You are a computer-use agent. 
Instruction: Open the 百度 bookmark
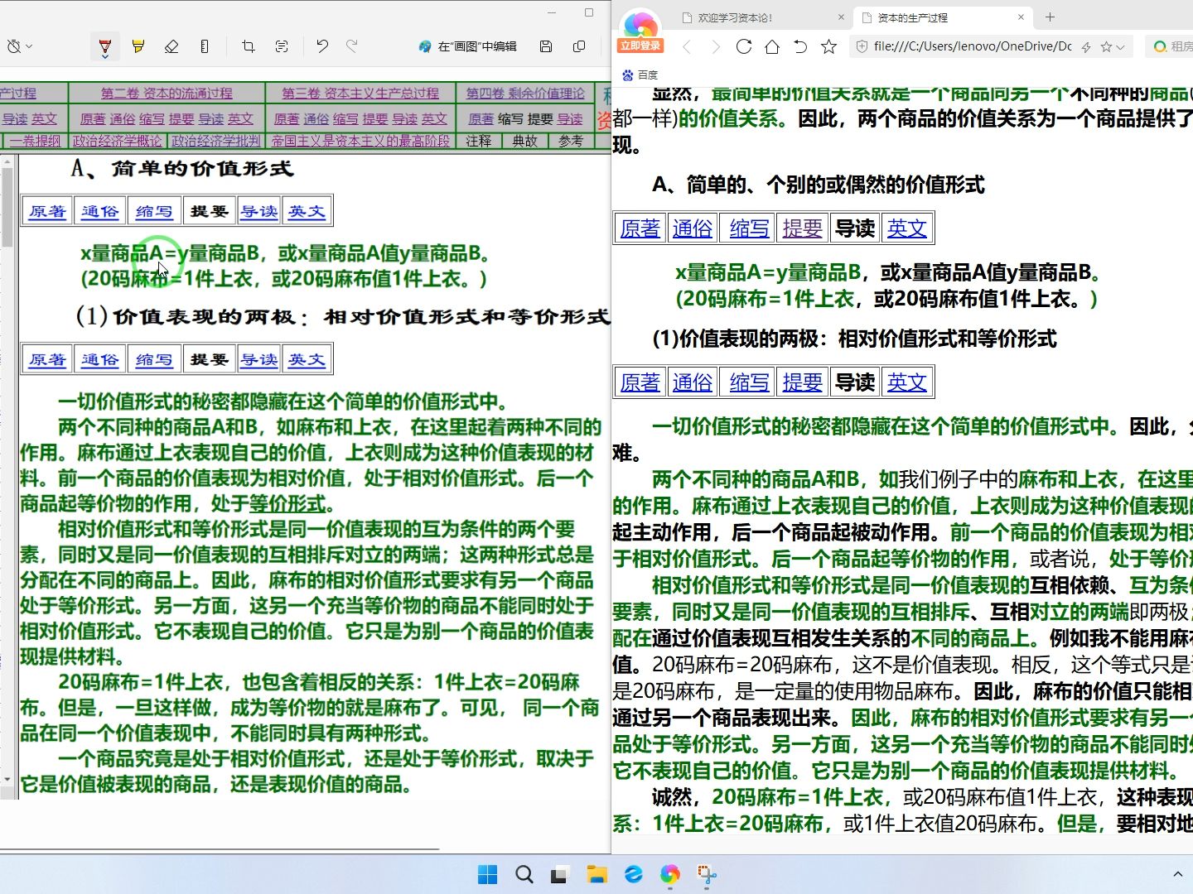tap(640, 74)
